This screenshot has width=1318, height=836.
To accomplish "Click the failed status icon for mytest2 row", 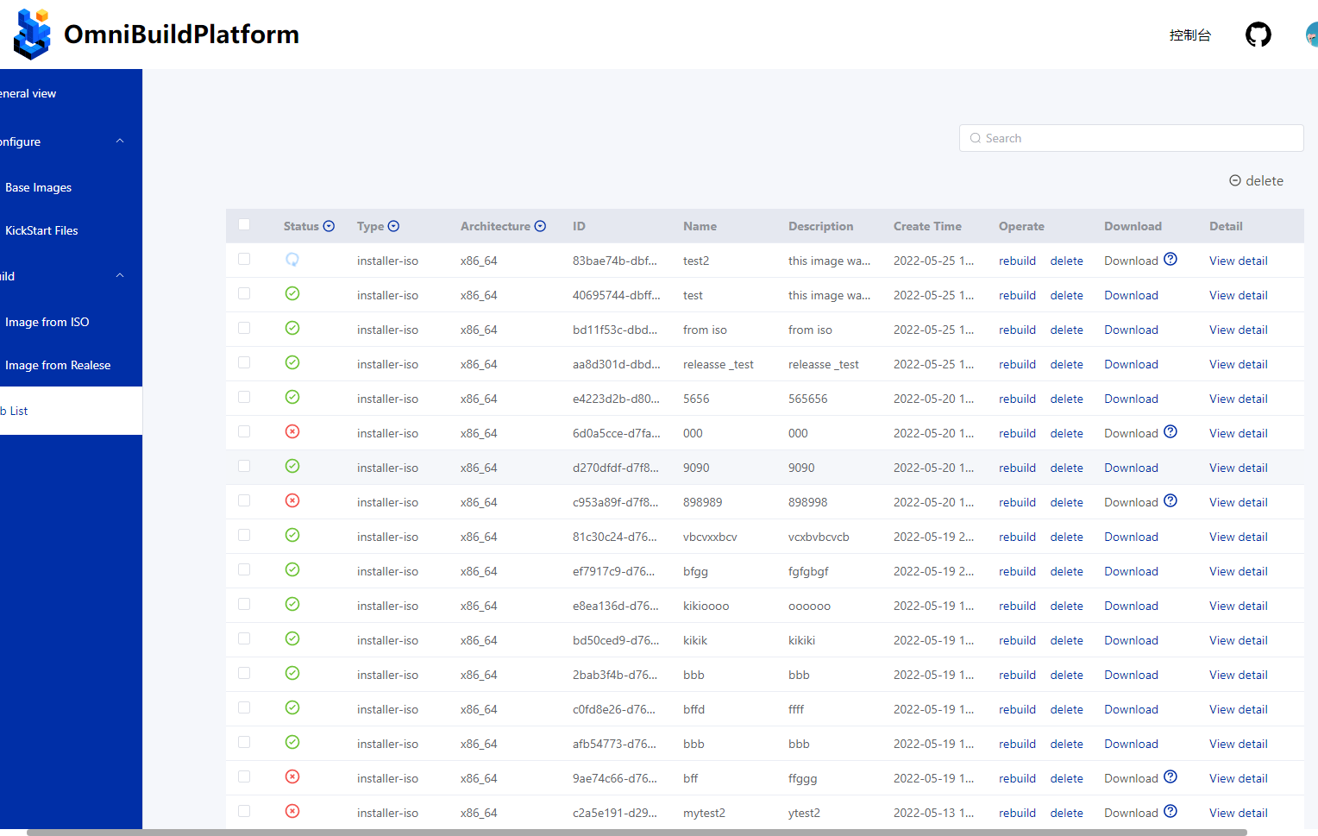I will click(x=292, y=811).
